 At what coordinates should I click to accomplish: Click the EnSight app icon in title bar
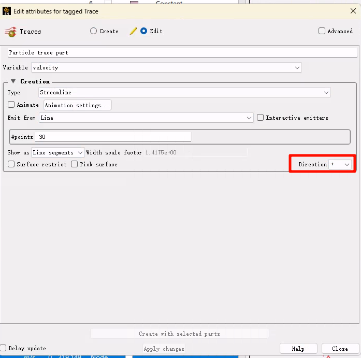pyautogui.click(x=7, y=11)
